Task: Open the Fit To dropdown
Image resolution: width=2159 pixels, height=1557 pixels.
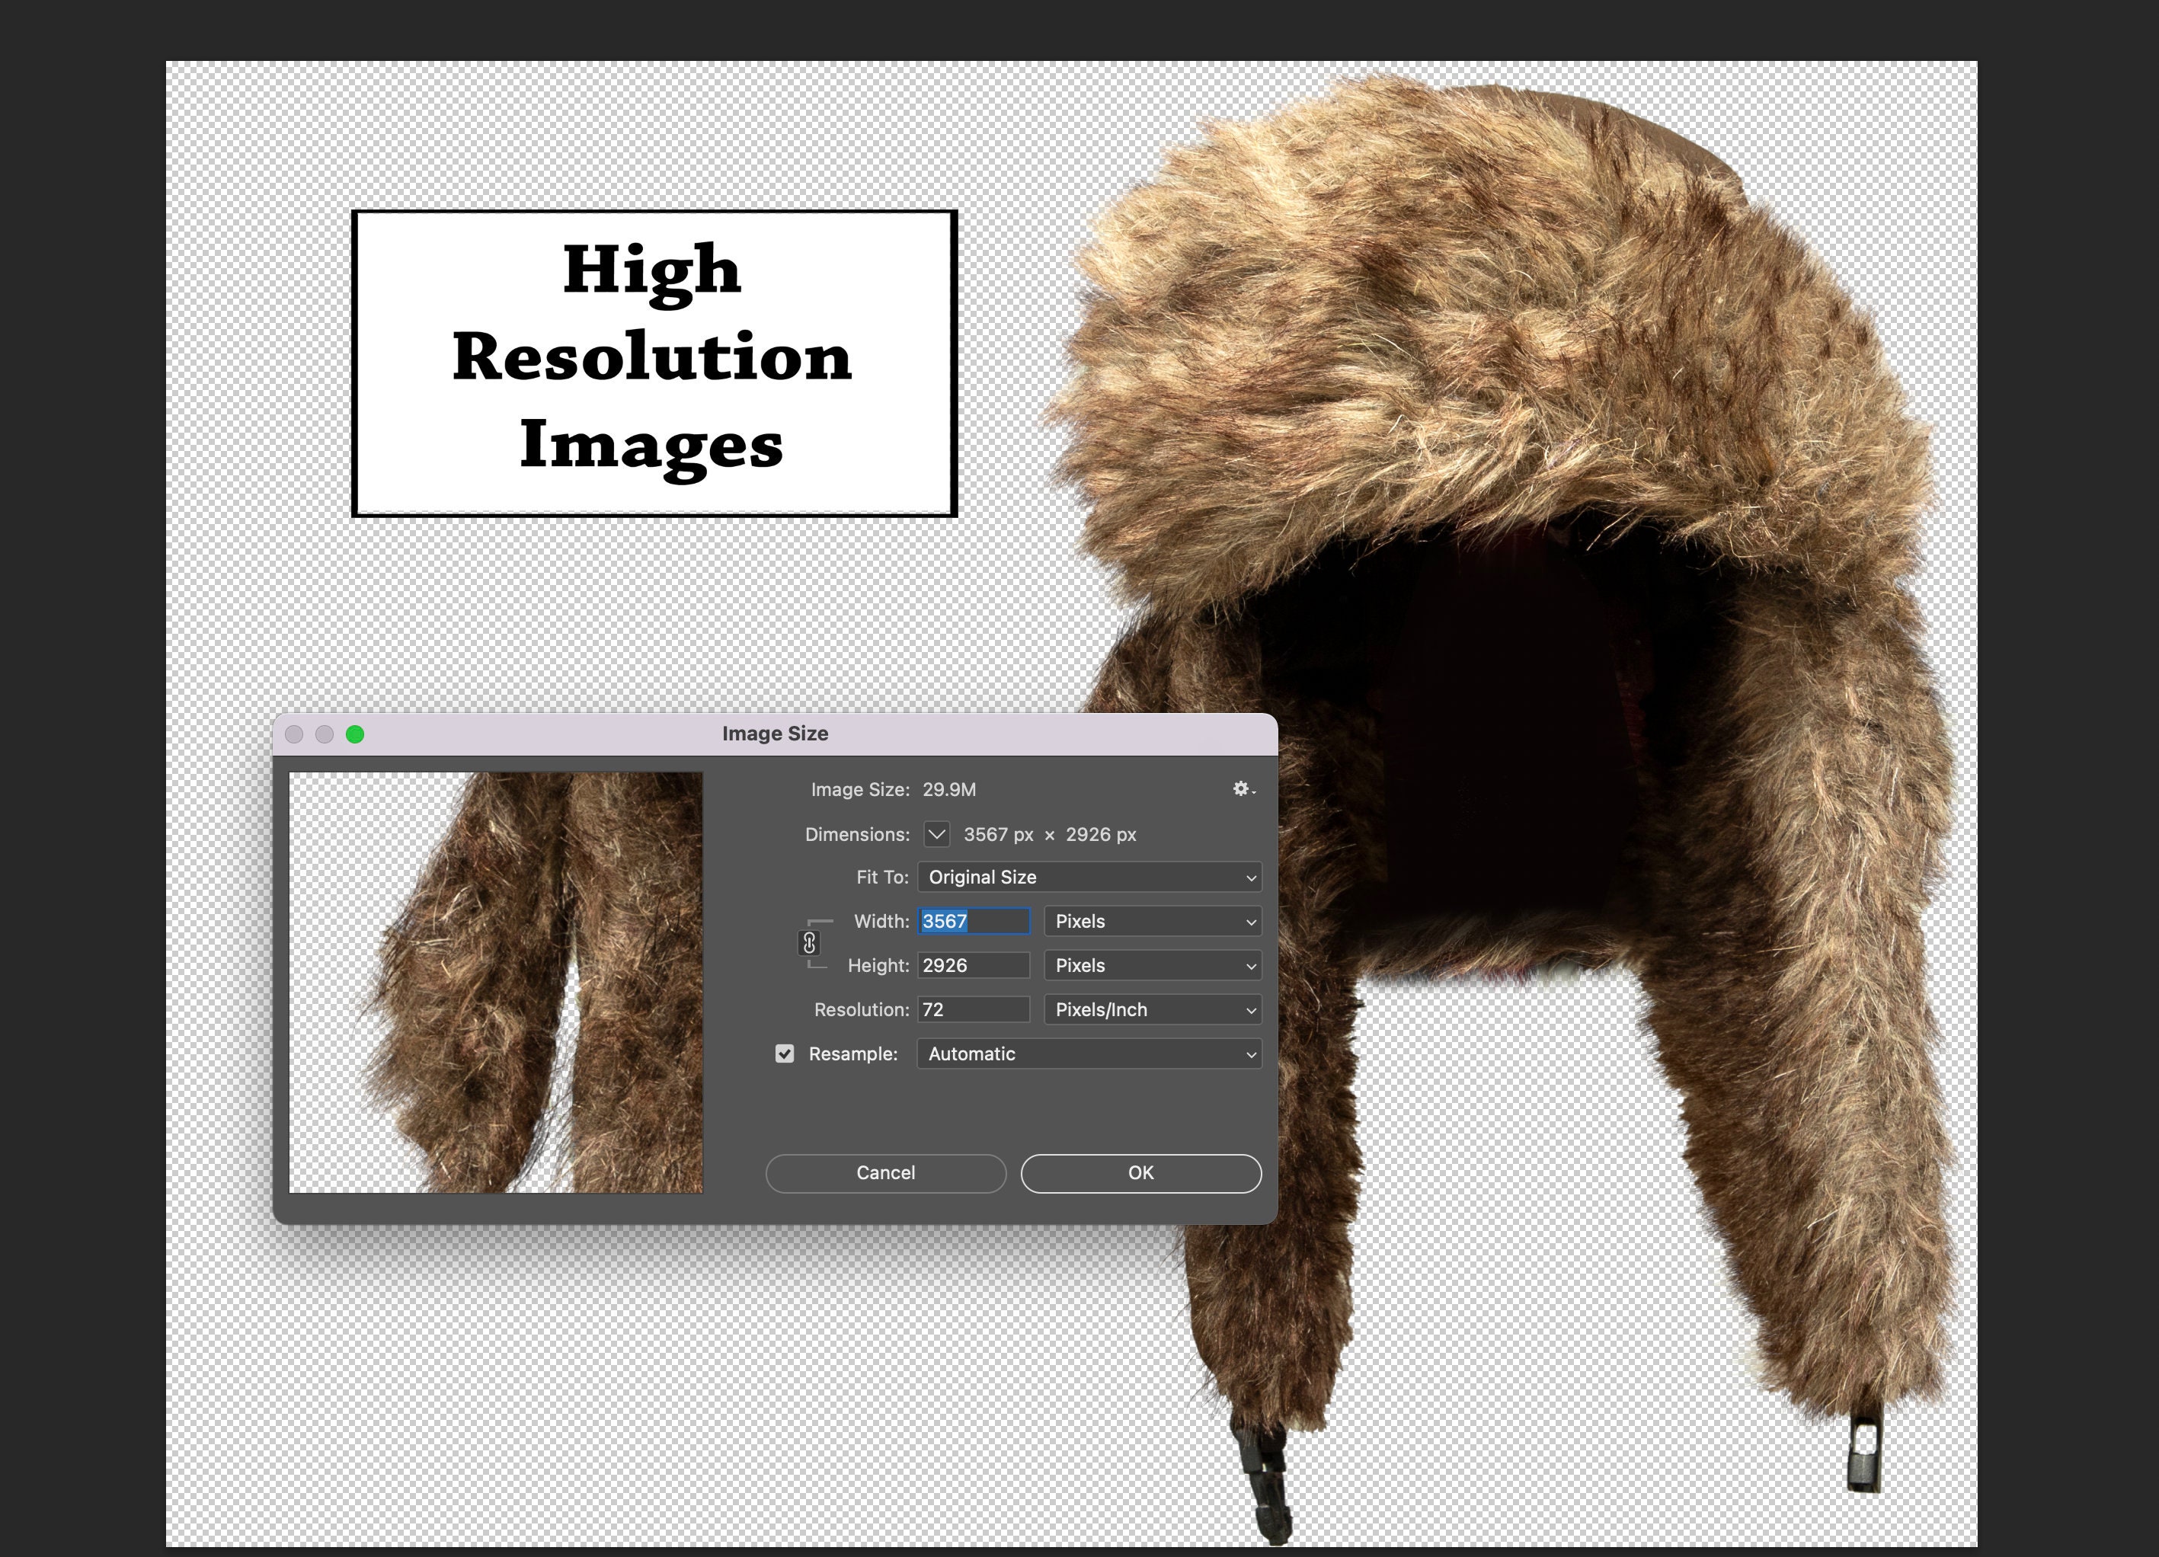Action: coord(1089,877)
